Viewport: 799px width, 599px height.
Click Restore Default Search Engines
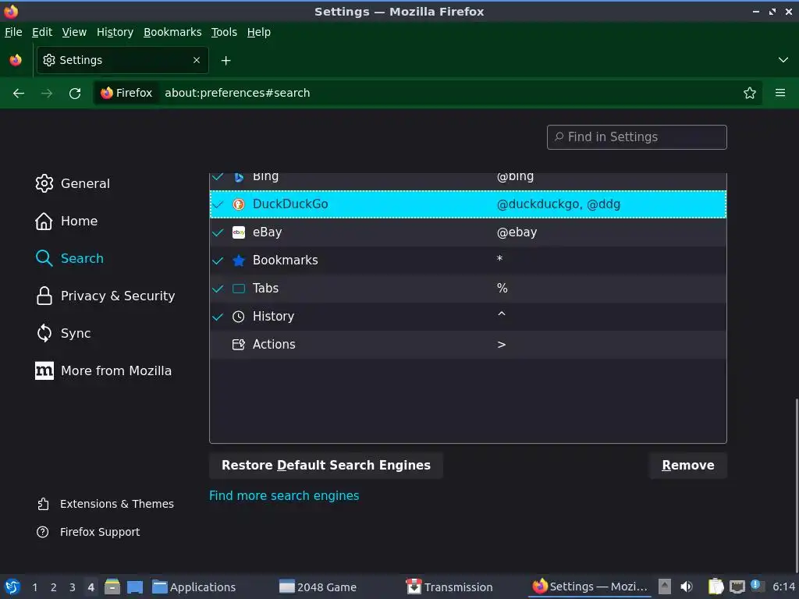pos(326,466)
